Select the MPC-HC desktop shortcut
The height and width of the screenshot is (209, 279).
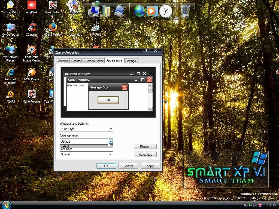tap(95, 29)
